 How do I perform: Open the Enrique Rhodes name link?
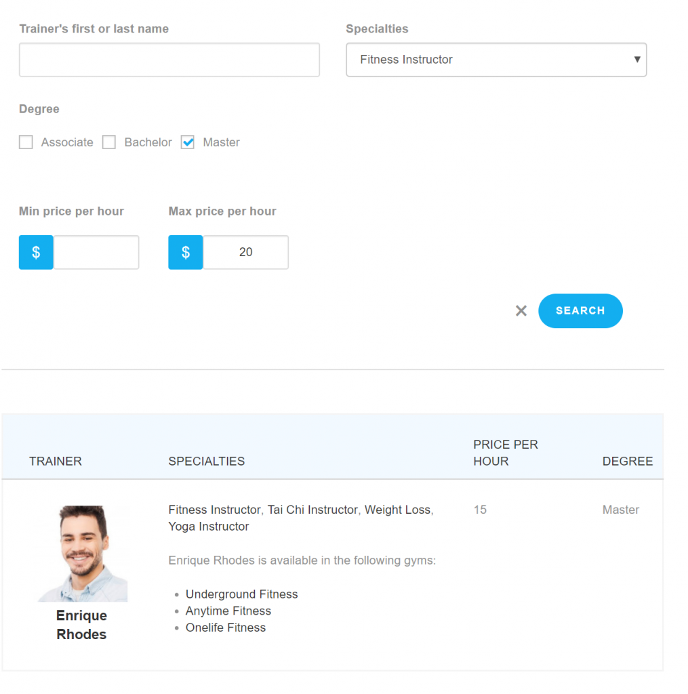(81, 625)
